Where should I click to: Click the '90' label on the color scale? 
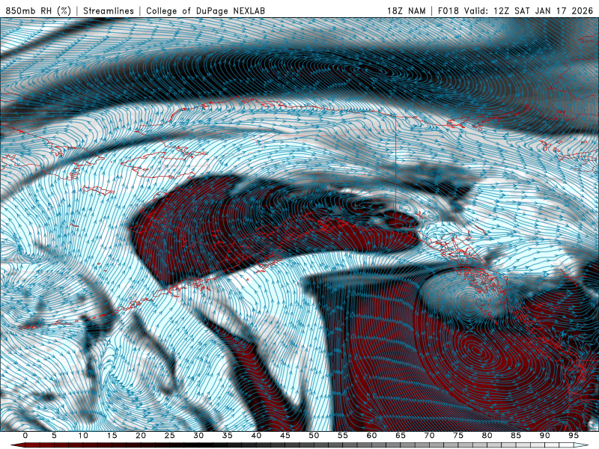(544, 436)
